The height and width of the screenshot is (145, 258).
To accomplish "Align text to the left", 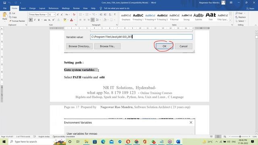I will pos(80,20).
